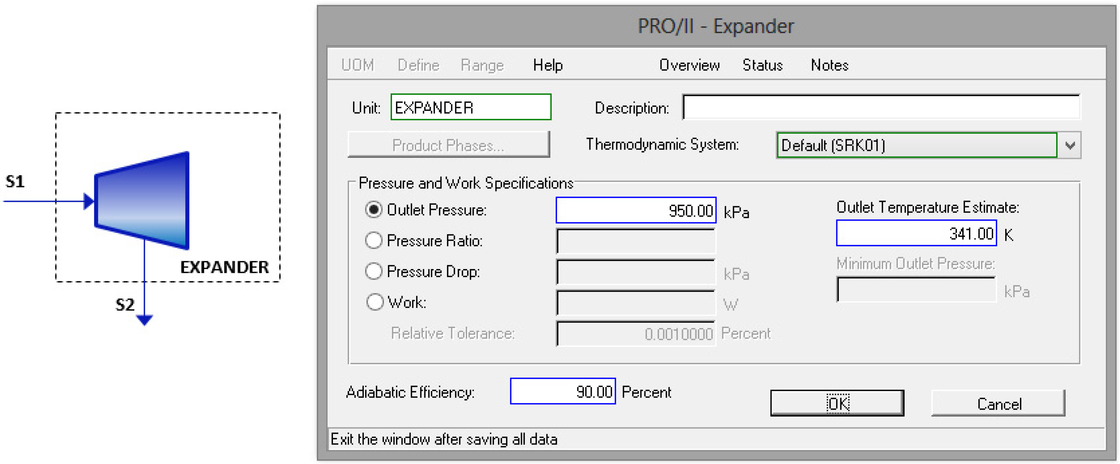Select the Work specification radio button
Image resolution: width=1120 pixels, height=464 pixels.
click(374, 302)
